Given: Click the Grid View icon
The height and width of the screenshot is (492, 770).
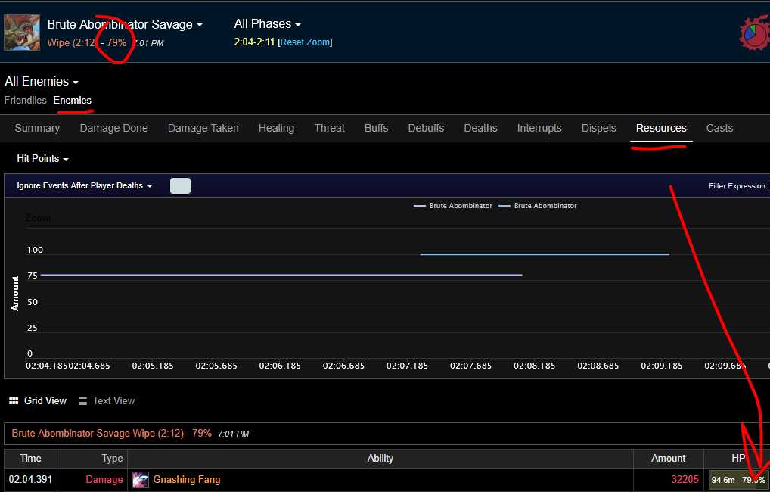Looking at the screenshot, I should [14, 401].
